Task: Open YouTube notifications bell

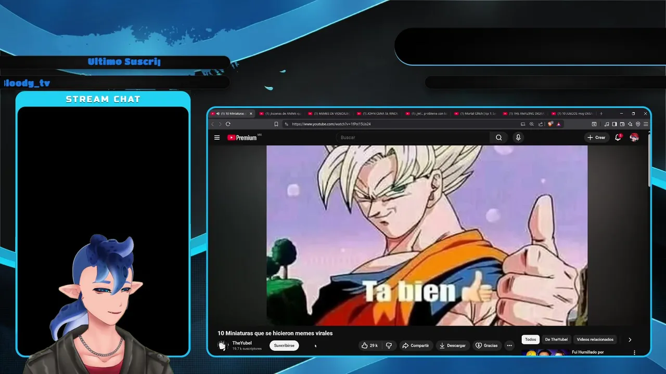Action: point(618,138)
